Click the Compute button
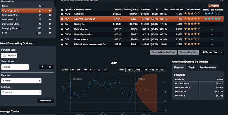 click(x=213, y=6)
